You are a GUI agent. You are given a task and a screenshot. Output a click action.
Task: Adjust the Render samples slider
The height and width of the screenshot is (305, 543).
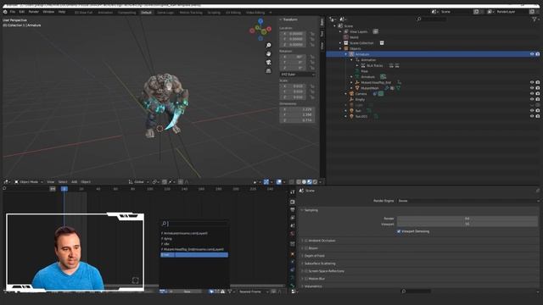pyautogui.click(x=467, y=219)
